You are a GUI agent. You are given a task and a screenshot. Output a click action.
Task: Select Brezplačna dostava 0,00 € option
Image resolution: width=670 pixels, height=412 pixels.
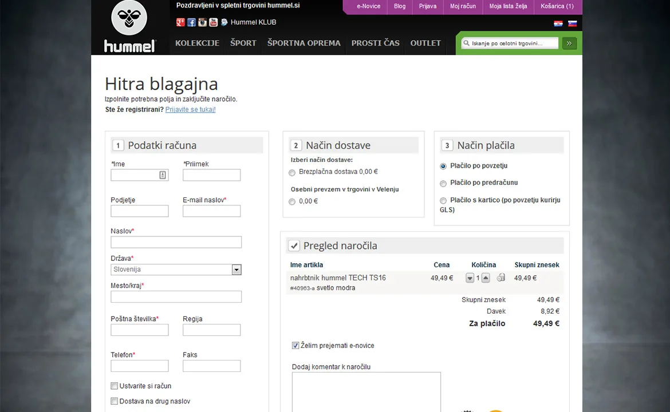tap(292, 172)
